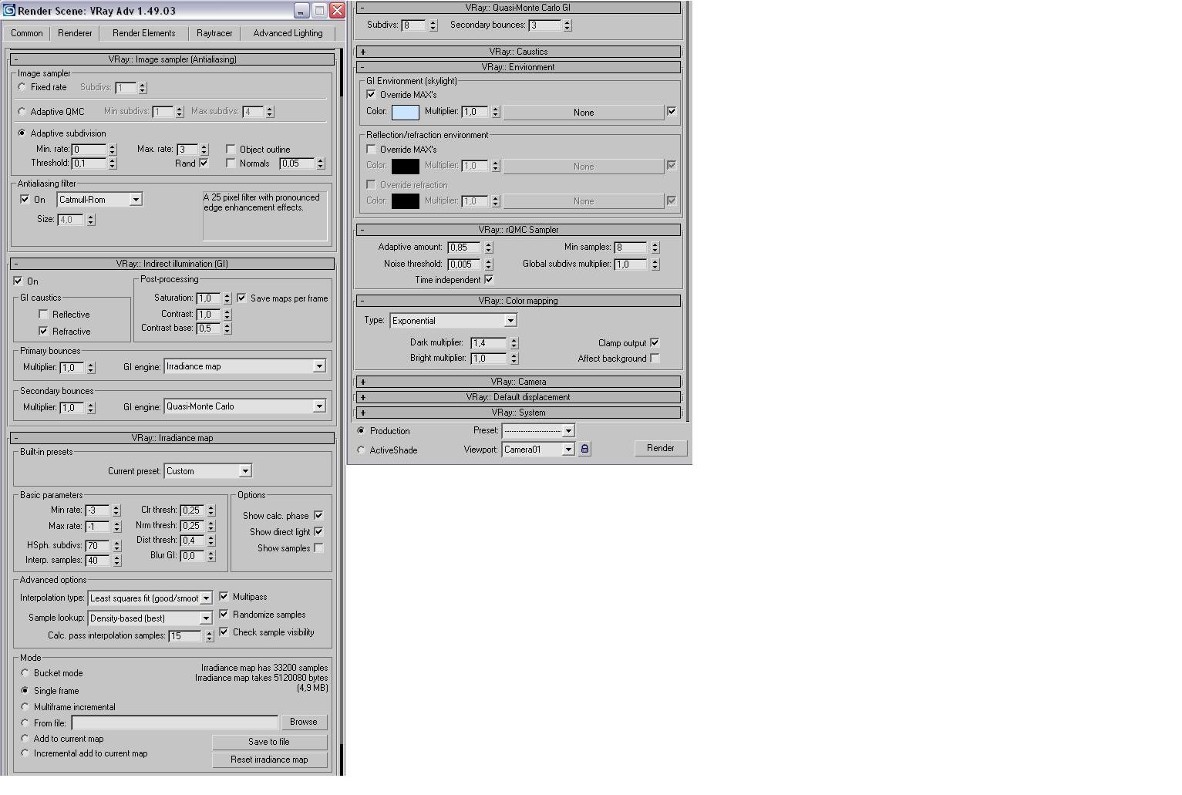Toggle the Object outline checkbox

[231, 149]
